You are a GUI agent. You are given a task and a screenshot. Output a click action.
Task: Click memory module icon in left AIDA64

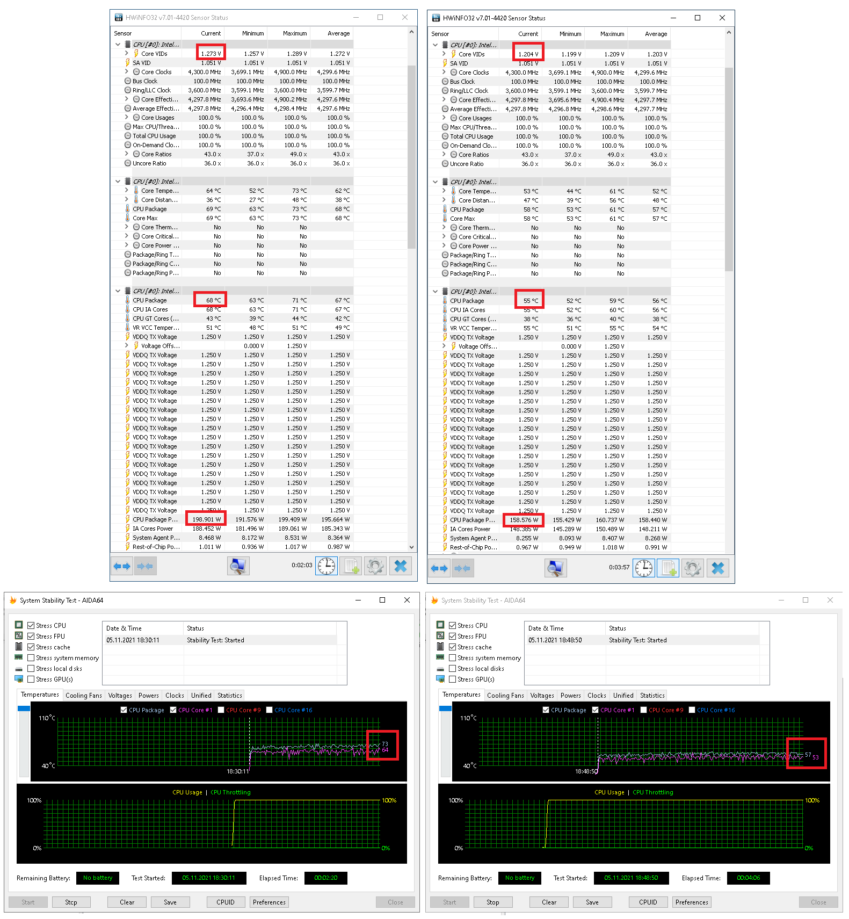tap(19, 657)
